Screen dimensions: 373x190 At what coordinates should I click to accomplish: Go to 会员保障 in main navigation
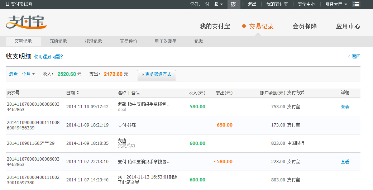point(305,26)
